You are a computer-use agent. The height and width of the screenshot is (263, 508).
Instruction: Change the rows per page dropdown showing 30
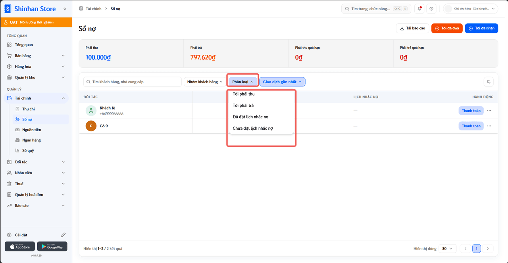click(x=447, y=249)
